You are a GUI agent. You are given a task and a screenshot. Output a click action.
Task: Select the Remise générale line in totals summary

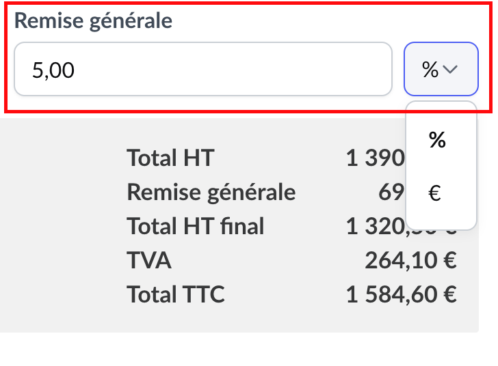pyautogui.click(x=211, y=193)
